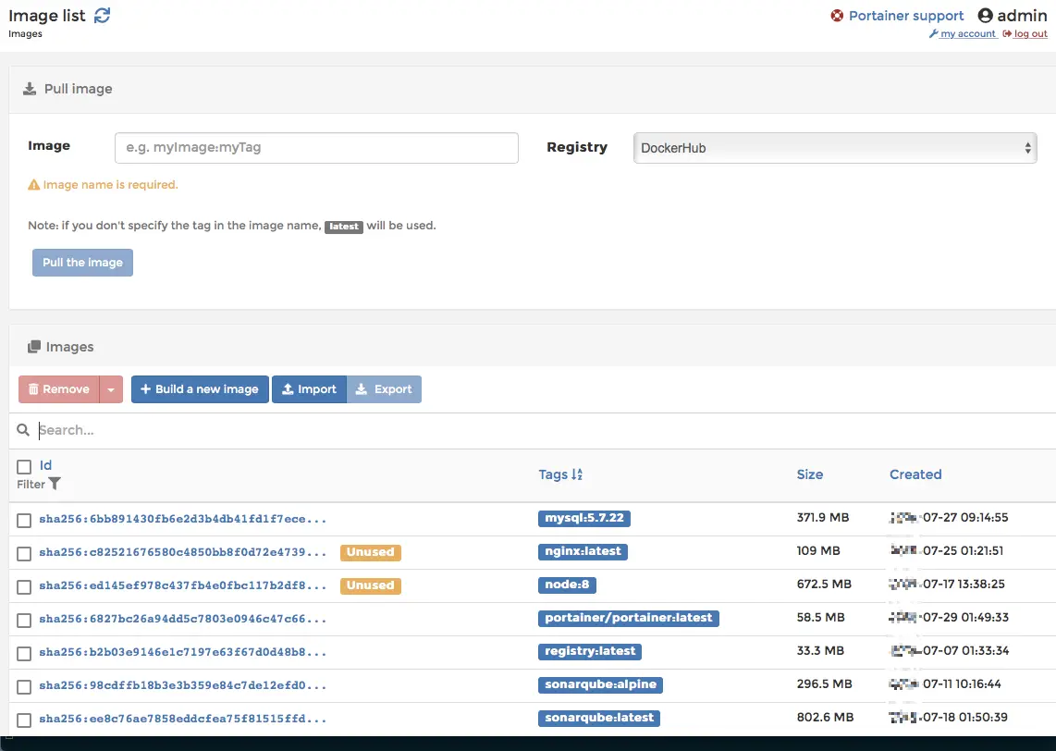This screenshot has height=751, width=1056.
Task: Click the node:8 tag badge
Action: 567,585
